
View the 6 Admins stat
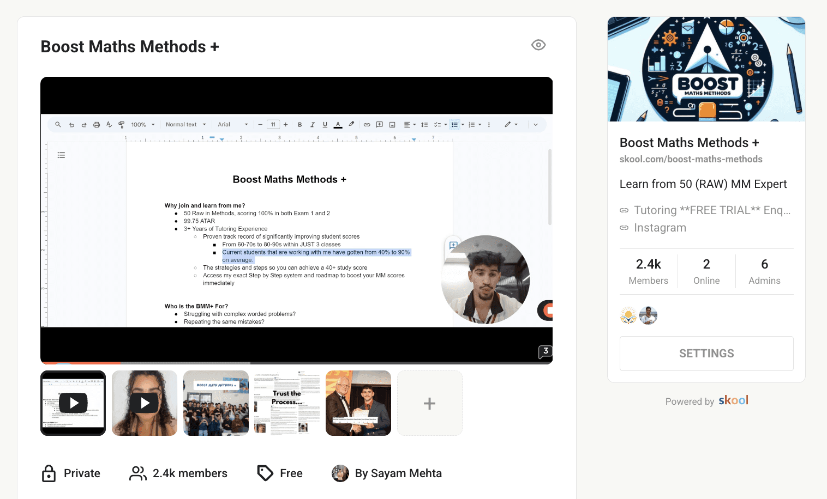[x=764, y=271]
